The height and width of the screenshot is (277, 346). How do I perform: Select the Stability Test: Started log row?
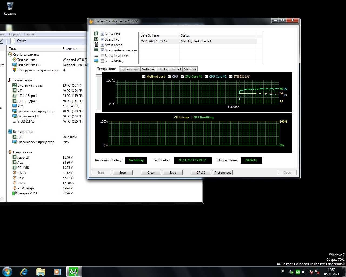(198, 41)
